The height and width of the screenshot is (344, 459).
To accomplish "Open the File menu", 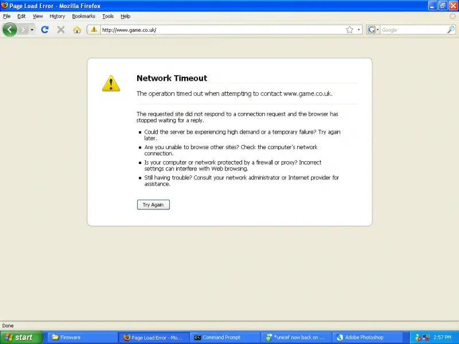I will [x=7, y=16].
